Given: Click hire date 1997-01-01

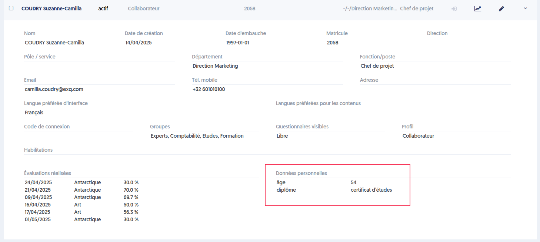Looking at the screenshot, I should click(x=238, y=43).
